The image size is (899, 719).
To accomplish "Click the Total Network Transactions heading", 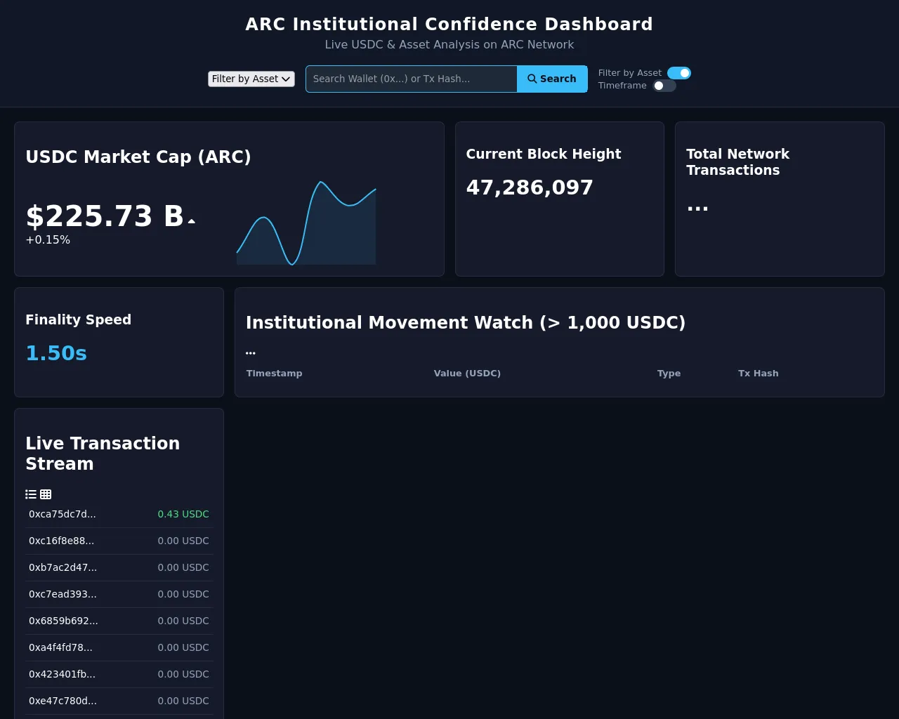I will point(737,162).
